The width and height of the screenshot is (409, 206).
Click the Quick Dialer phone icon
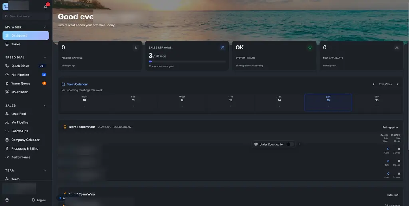[7, 66]
